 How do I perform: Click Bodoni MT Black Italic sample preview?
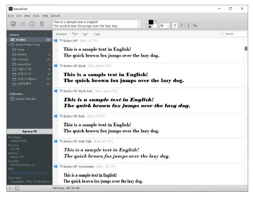tap(127, 103)
